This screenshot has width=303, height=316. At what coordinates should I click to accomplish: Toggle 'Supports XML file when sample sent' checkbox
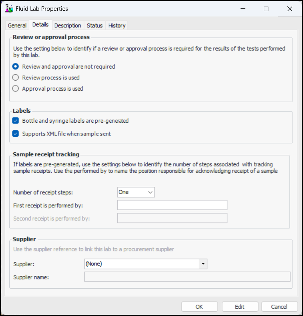[16, 134]
